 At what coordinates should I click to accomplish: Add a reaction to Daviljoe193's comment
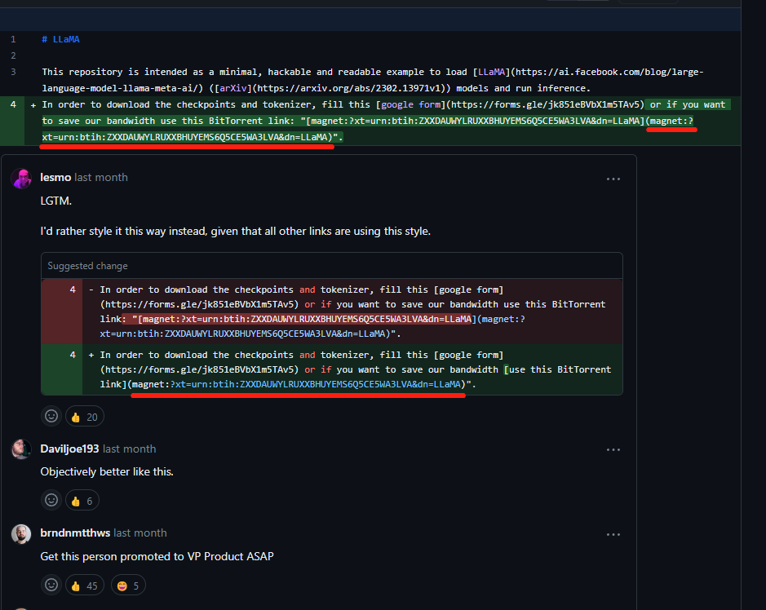click(51, 500)
